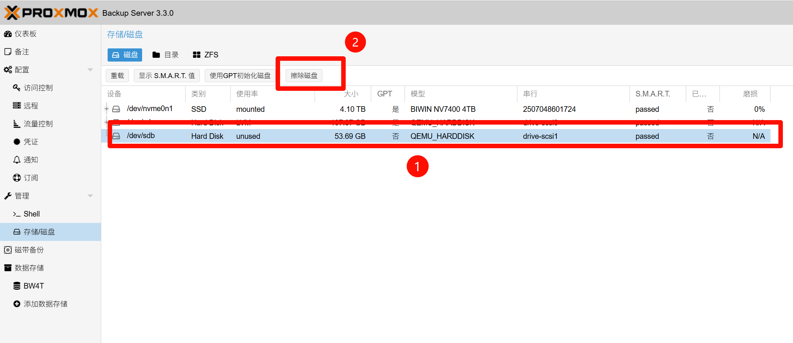The height and width of the screenshot is (343, 793).
Task: Open 访问控制 key icon in sidebar
Action: point(17,88)
